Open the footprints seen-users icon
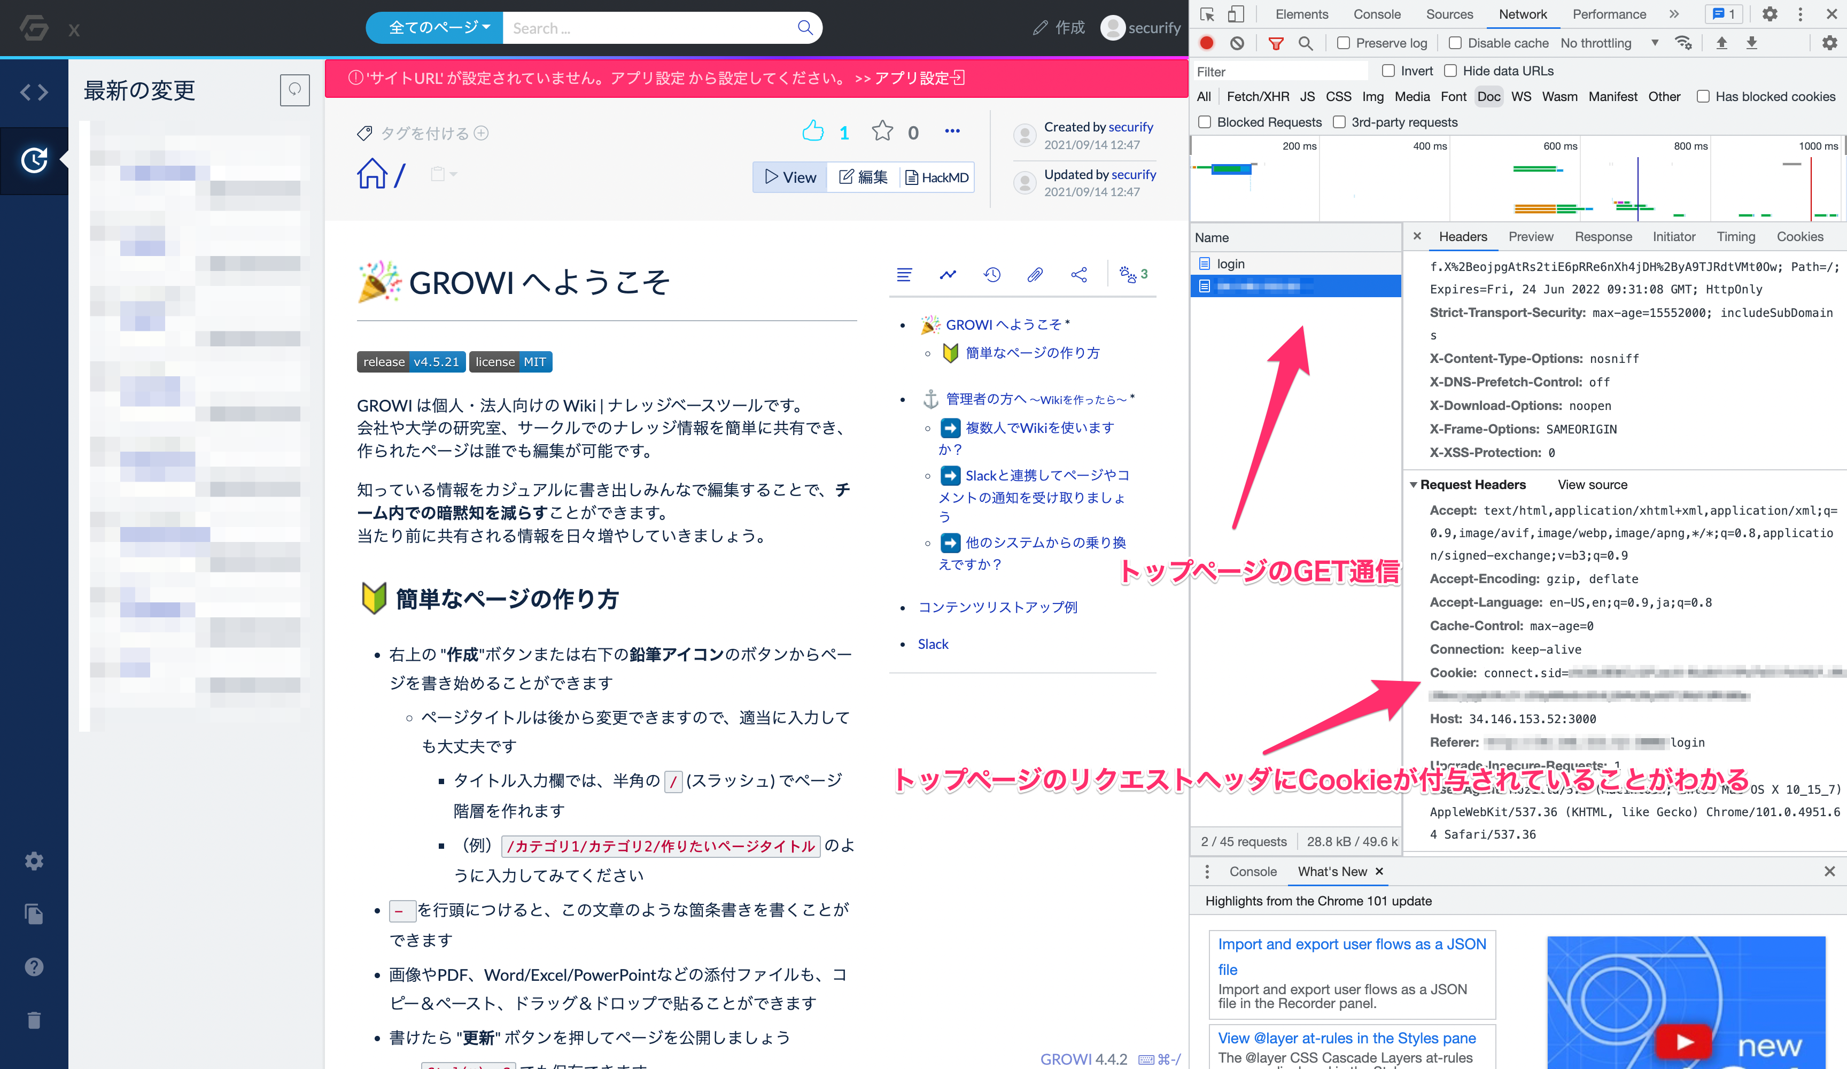1847x1069 pixels. (1128, 274)
